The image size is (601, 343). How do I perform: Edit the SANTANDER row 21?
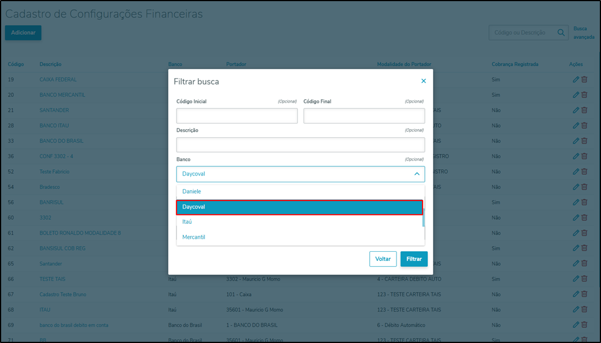576,110
